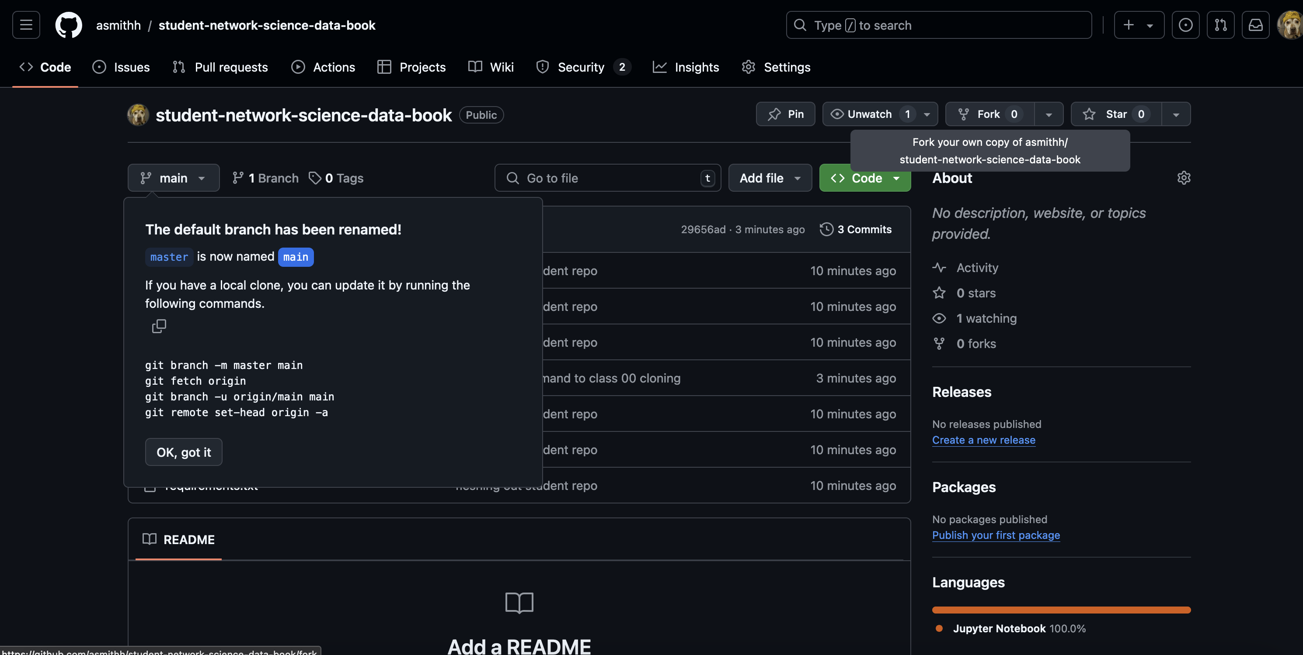Screen dimensions: 1303x655
Task: Click the Go to file search field
Action: pyautogui.click(x=607, y=178)
